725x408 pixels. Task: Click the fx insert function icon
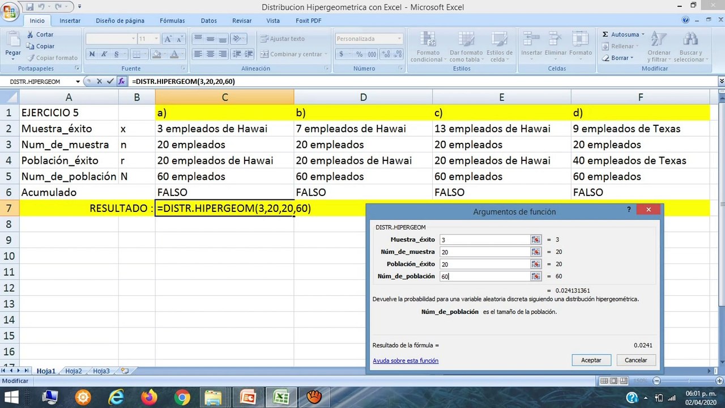[121, 82]
